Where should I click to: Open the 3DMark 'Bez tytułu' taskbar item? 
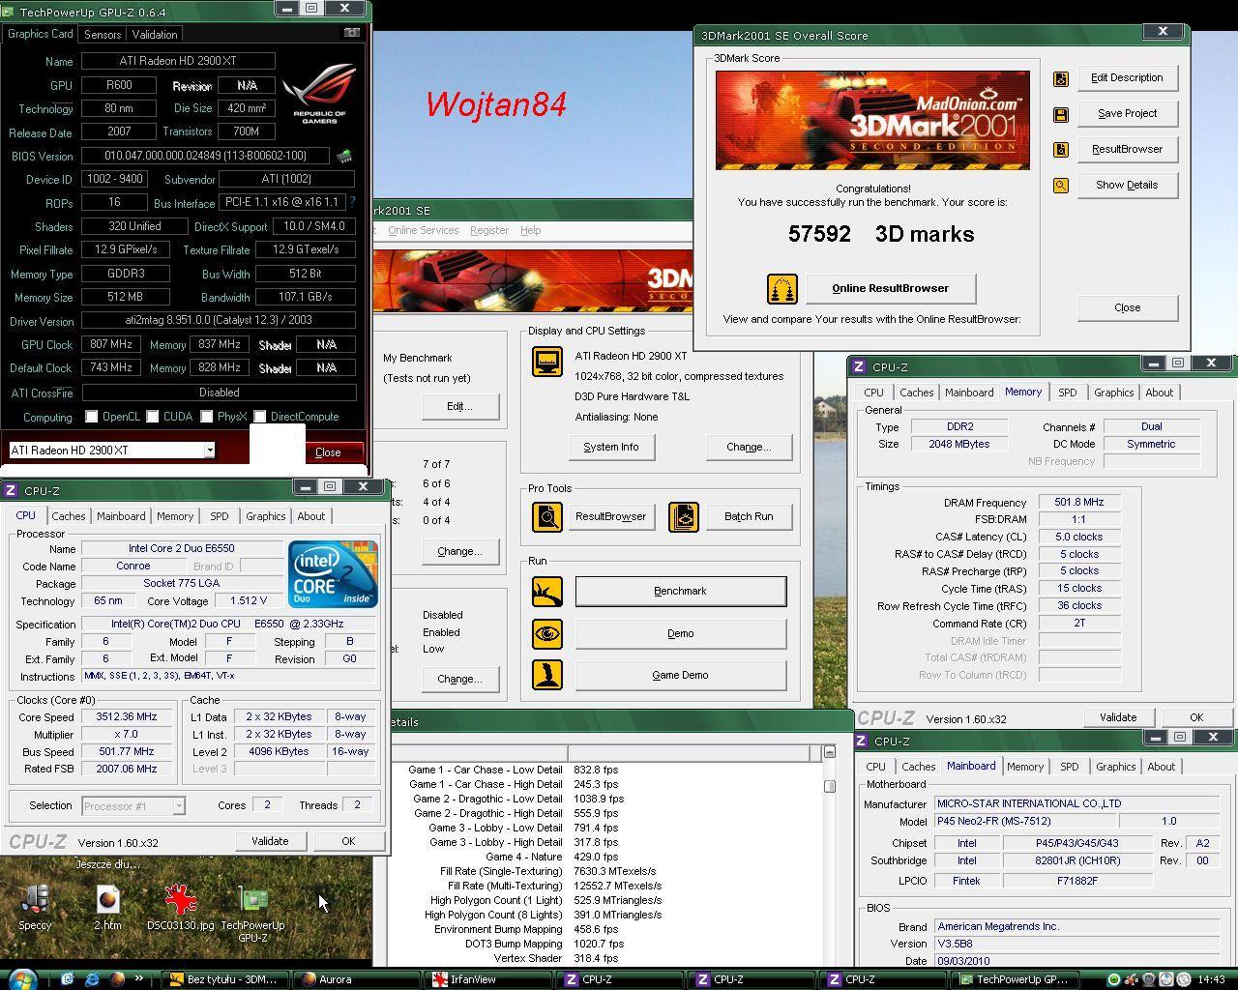(x=224, y=979)
